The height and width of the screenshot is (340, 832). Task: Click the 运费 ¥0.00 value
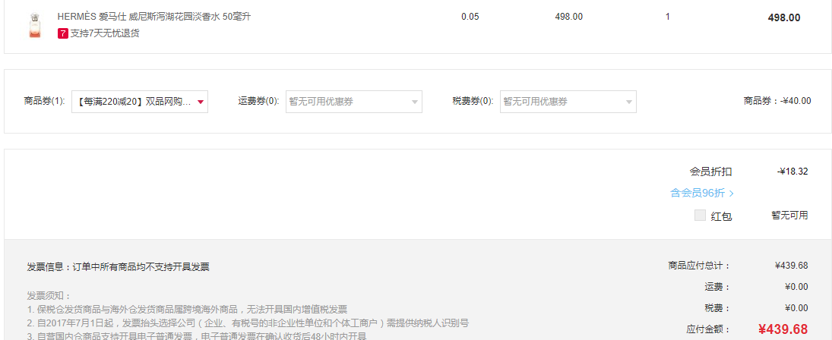pos(796,287)
